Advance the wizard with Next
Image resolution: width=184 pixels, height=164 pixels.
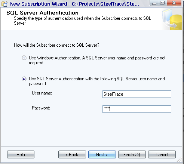[x=102, y=155]
